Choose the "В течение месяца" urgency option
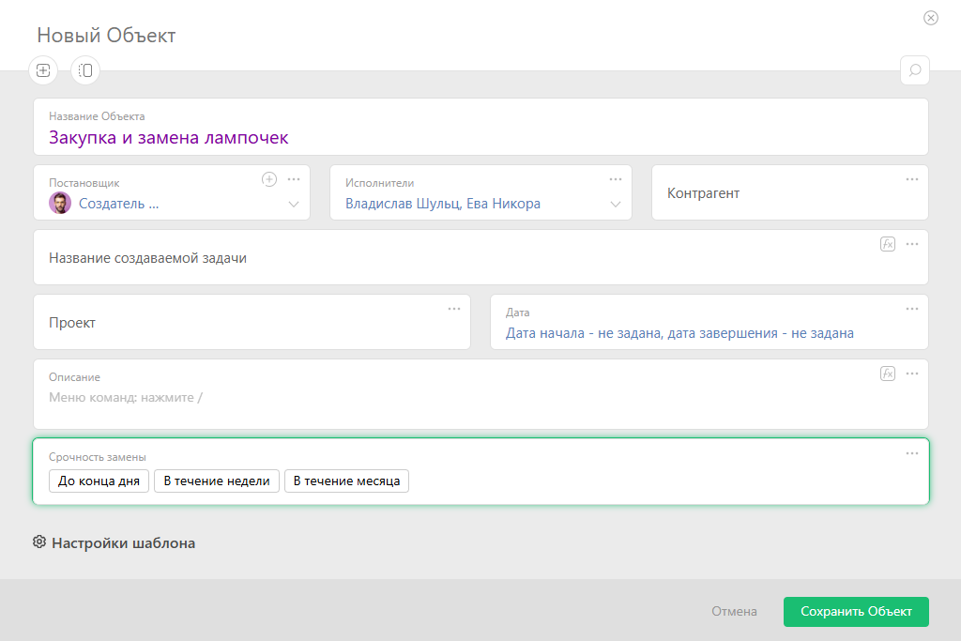The image size is (961, 641). (346, 481)
